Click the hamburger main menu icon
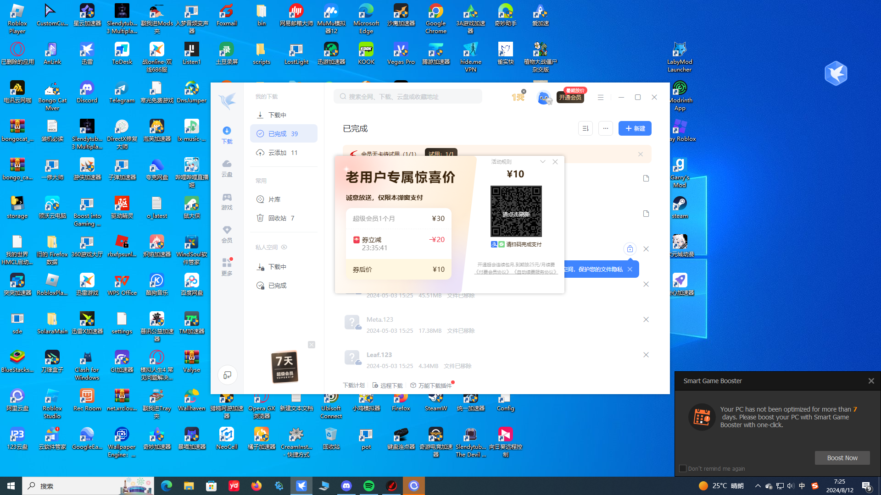The width and height of the screenshot is (881, 495). click(600, 97)
